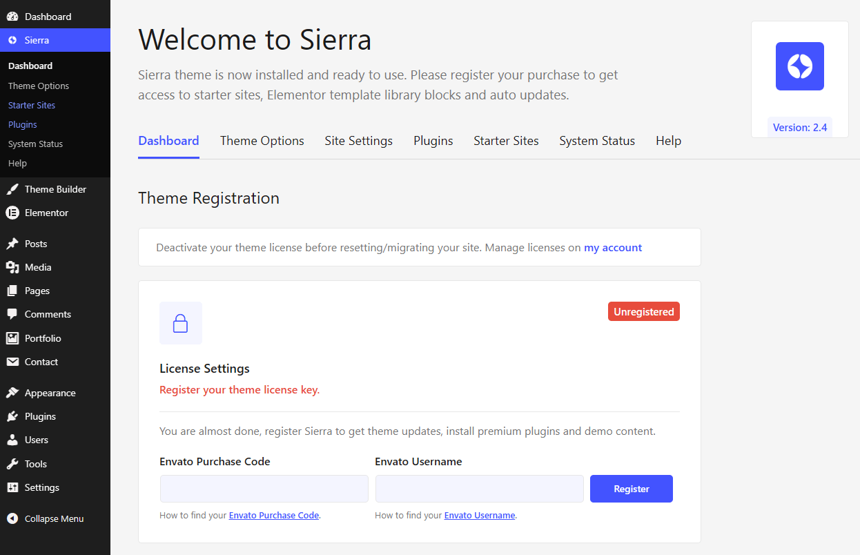Image resolution: width=860 pixels, height=555 pixels.
Task: Click the large Sierra theme logo
Action: 800,66
